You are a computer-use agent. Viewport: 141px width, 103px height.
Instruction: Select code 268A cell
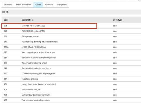tap(6, 47)
